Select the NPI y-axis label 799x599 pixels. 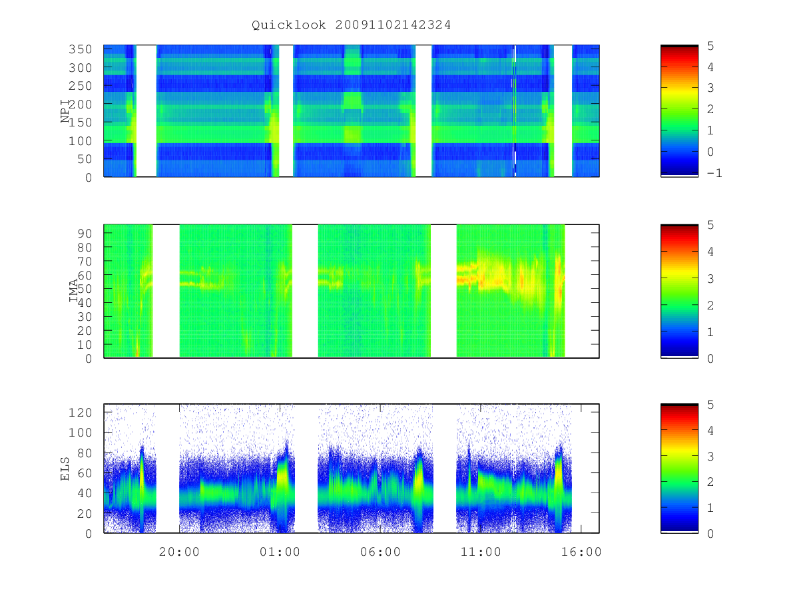(x=66, y=111)
